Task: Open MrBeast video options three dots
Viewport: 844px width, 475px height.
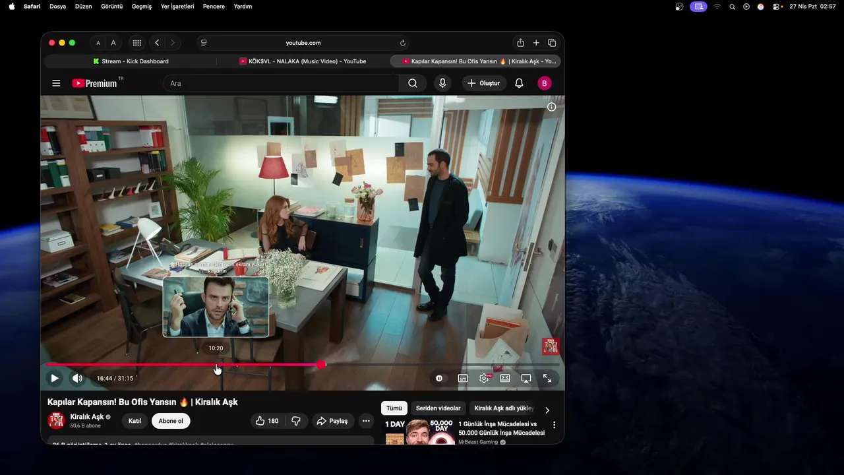Action: pyautogui.click(x=554, y=426)
